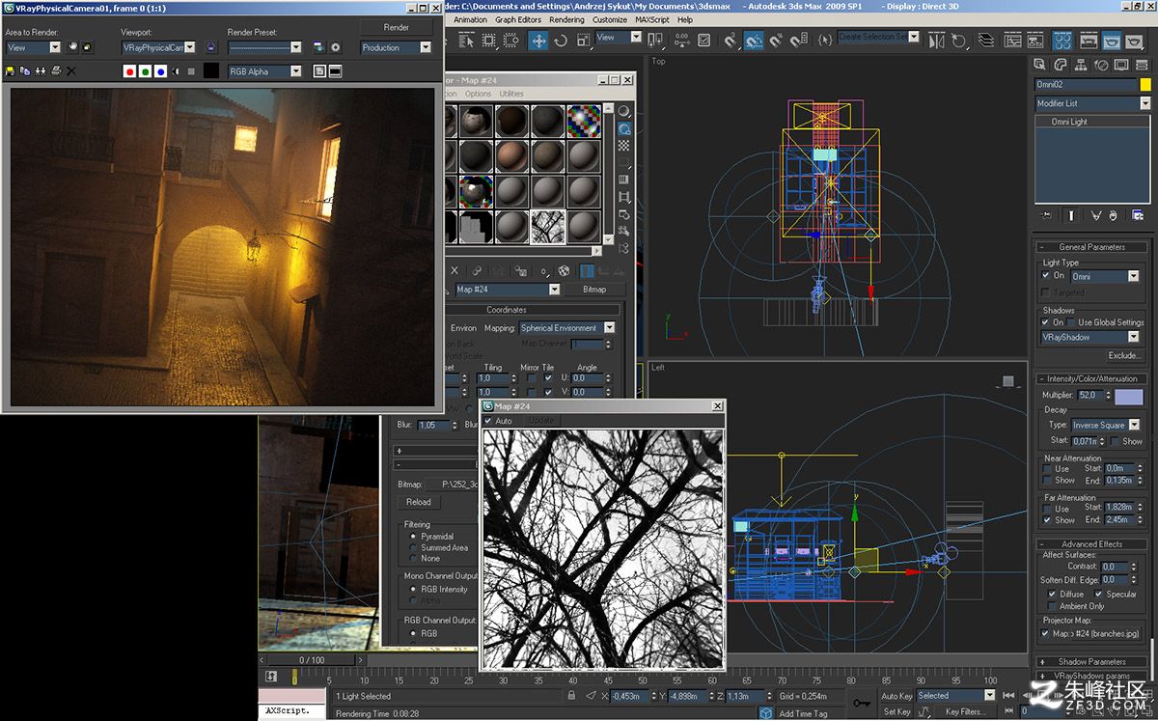
Task: Enable Use Global Settings for shadows
Action: pyautogui.click(x=1072, y=322)
